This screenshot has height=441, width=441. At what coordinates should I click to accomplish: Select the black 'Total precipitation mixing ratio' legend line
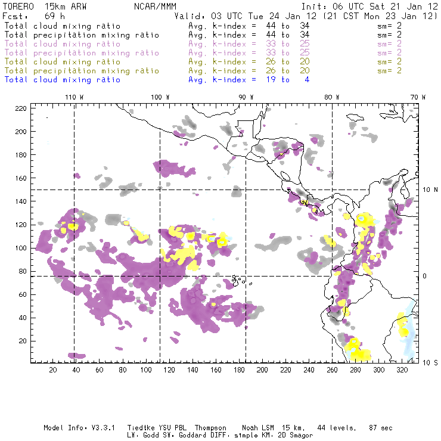pyautogui.click(x=82, y=35)
